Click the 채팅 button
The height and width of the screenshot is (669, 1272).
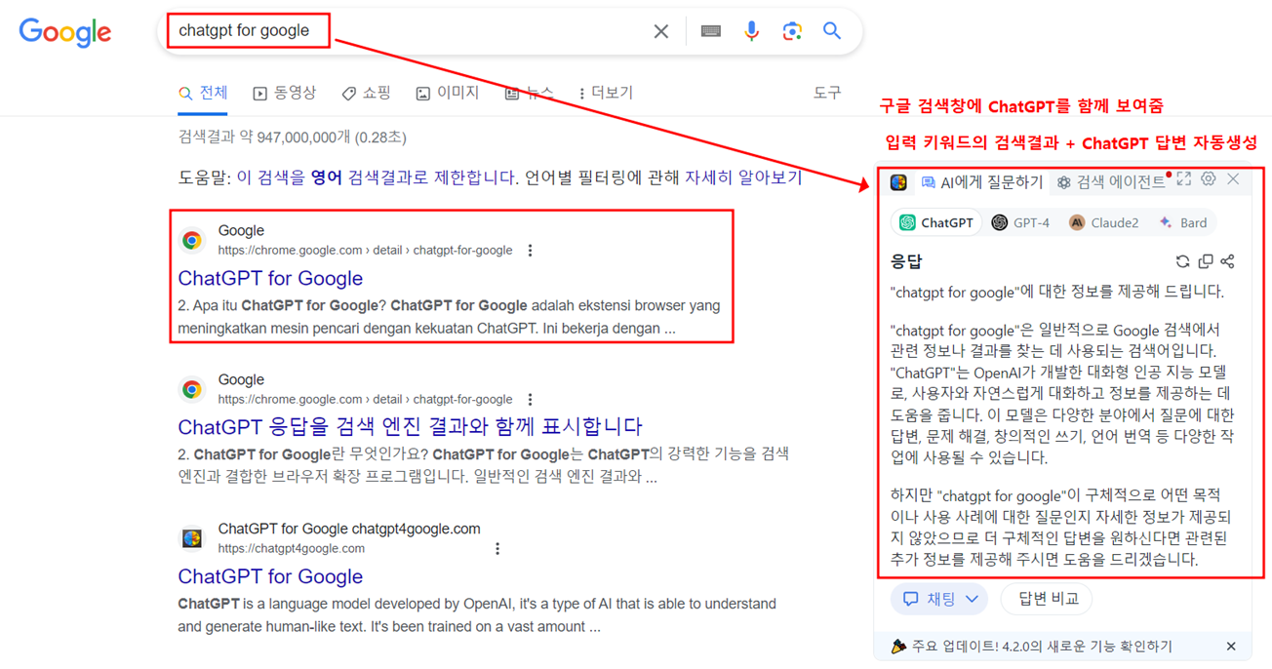tap(938, 599)
